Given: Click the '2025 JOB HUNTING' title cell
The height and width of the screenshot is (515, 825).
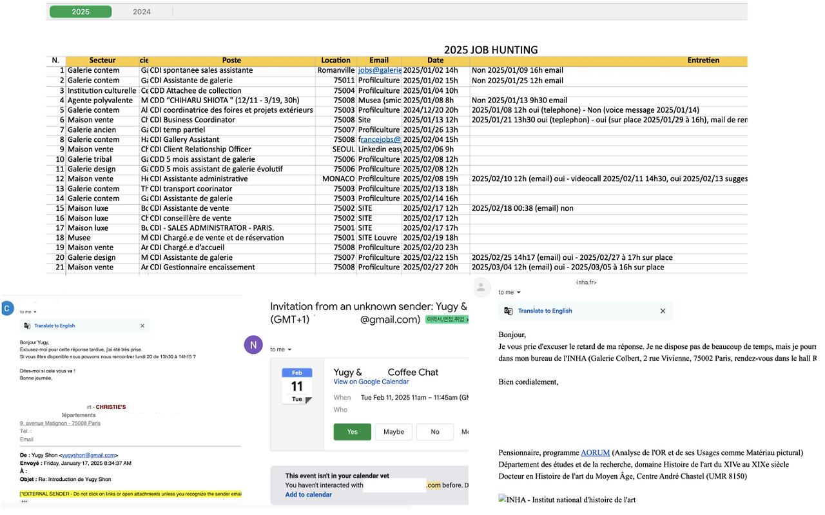Looking at the screenshot, I should [490, 50].
